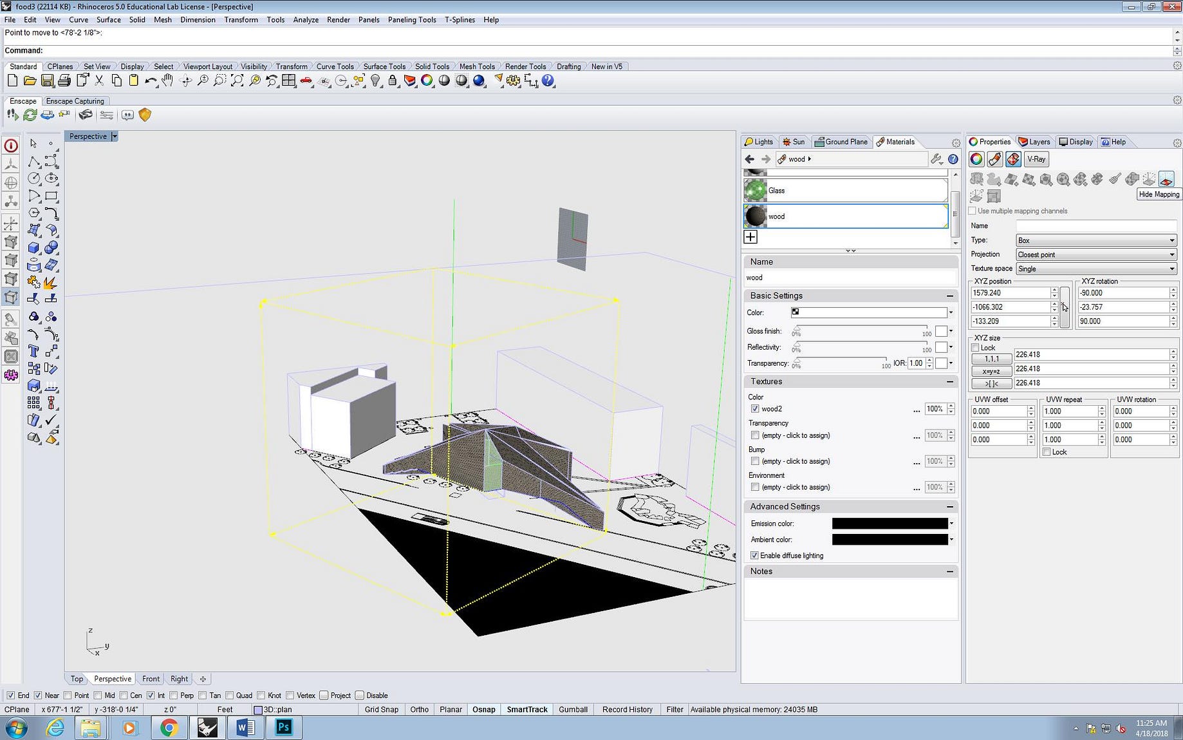Click the Undo arrow icon
Screen dimensions: 1183x740
pos(150,81)
